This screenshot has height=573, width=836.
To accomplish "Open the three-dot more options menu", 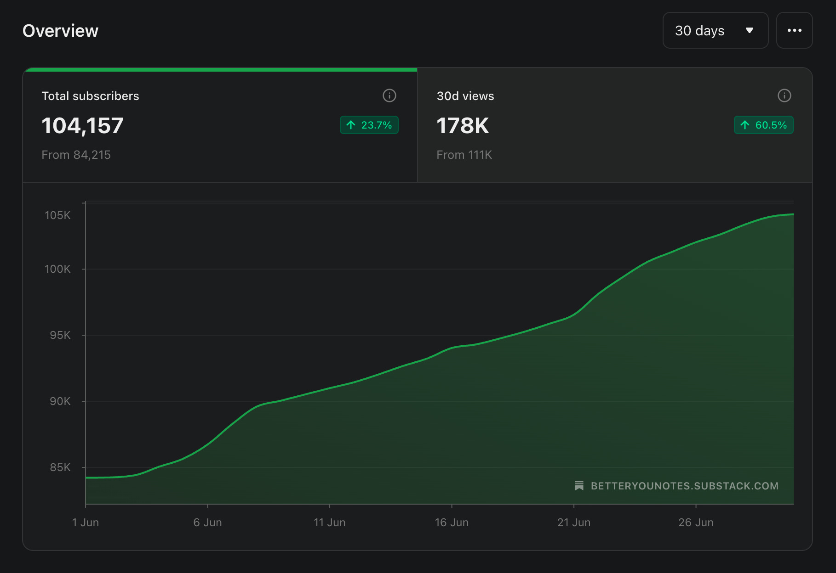I will (794, 30).
